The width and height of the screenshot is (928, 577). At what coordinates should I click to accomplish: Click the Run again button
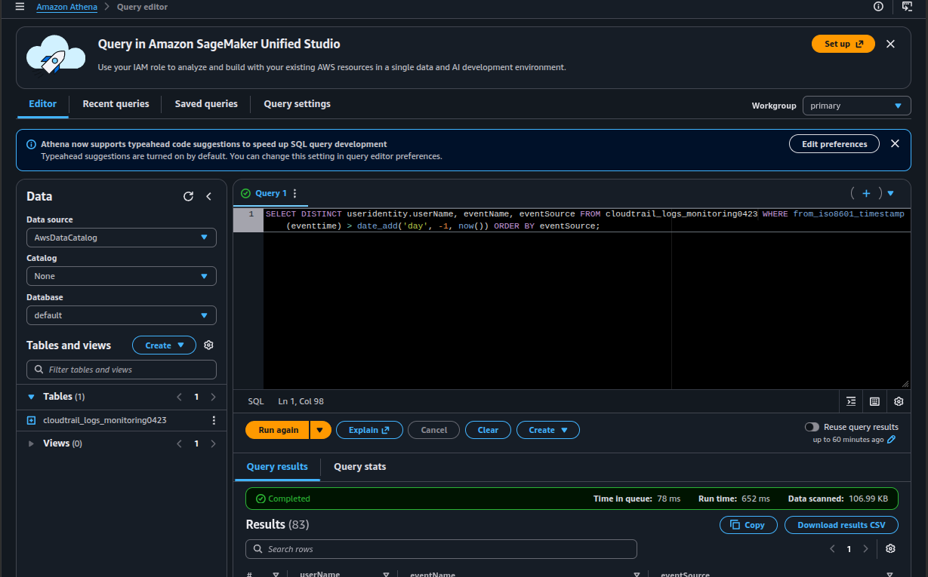click(278, 430)
